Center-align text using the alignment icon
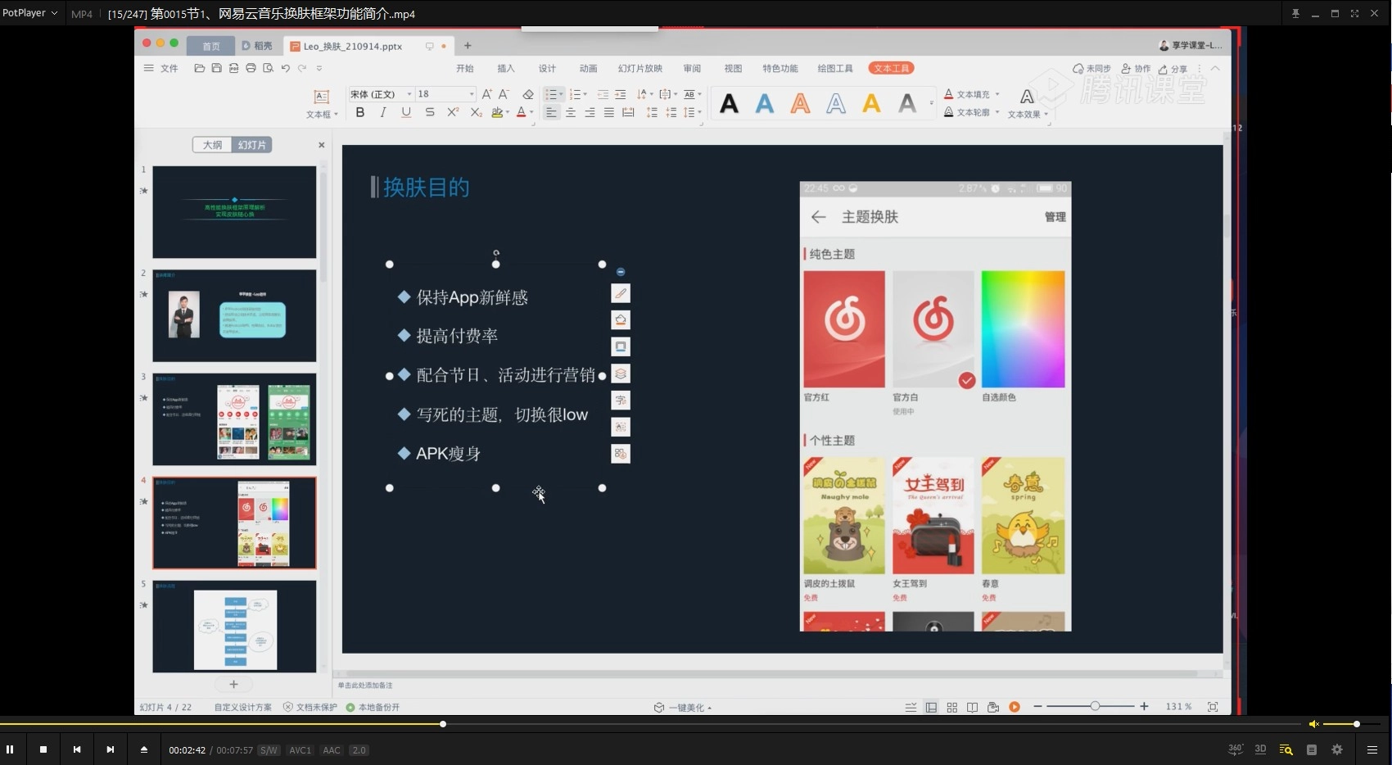The image size is (1392, 765). click(x=571, y=113)
